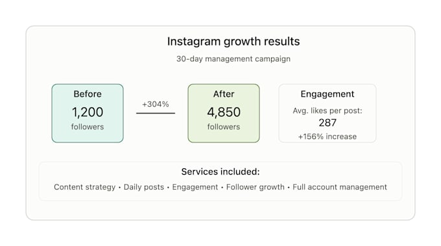This screenshot has width=441, height=246.
Task: Click Engagement in the services list
Action: [195, 187]
